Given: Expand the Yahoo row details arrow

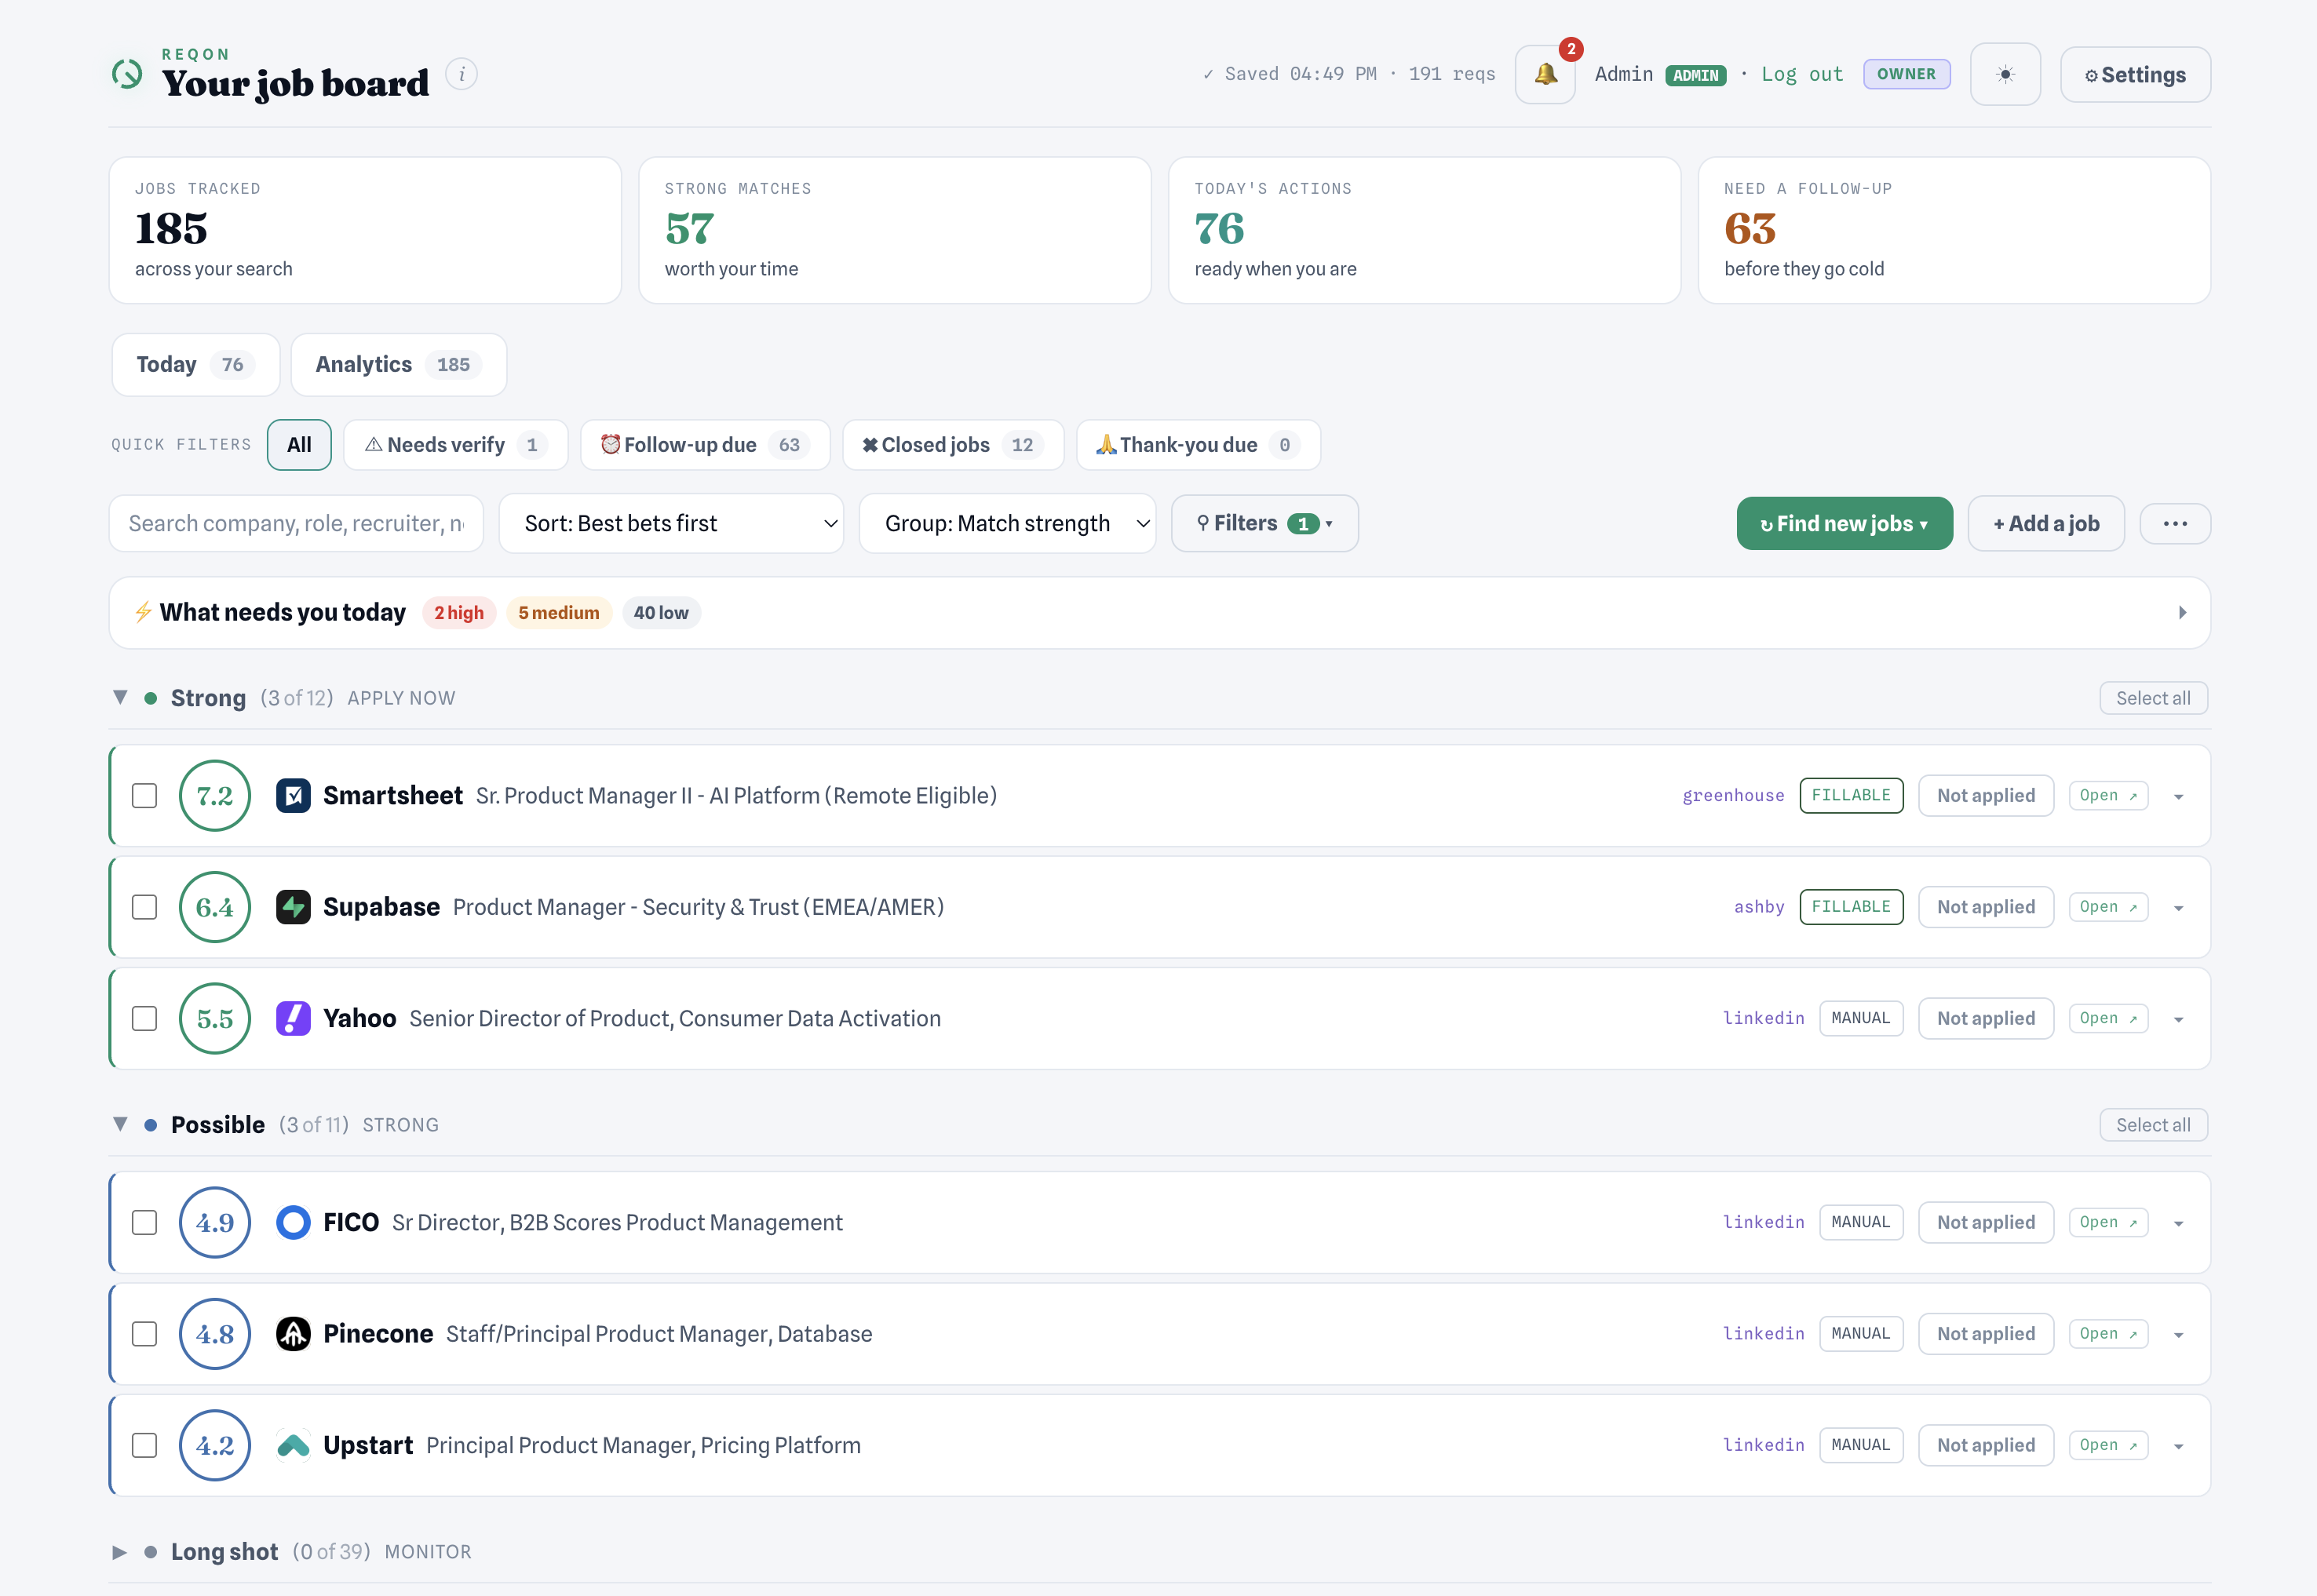Looking at the screenshot, I should pos(2178,1020).
